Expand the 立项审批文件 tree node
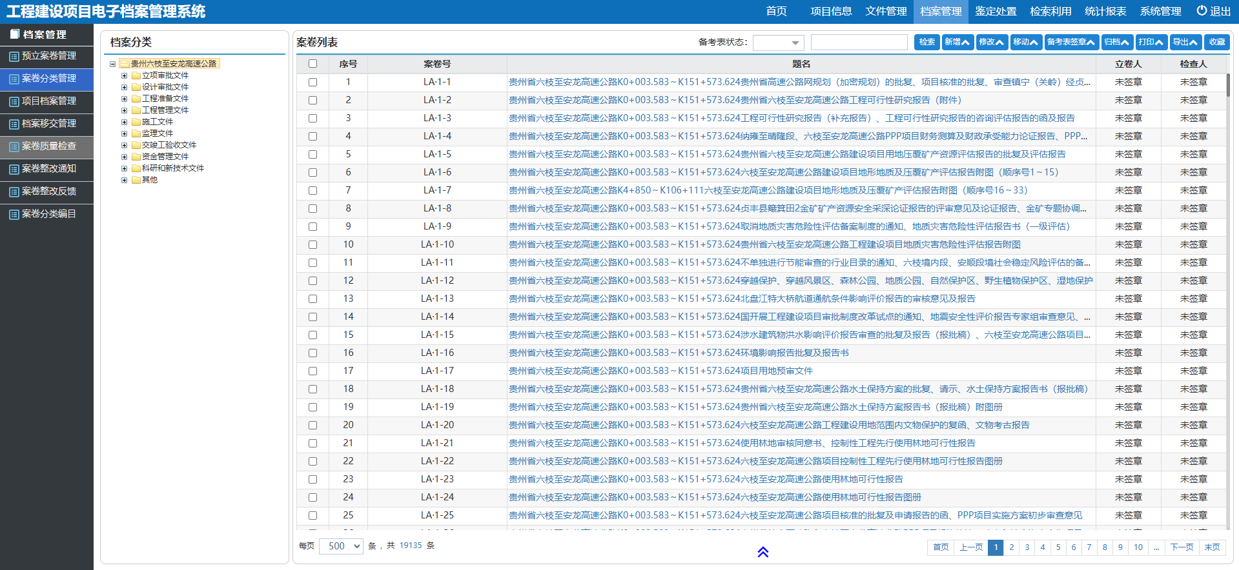Screen dimensions: 1239x570 124,75
